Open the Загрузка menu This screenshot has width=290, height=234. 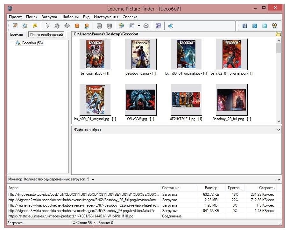click(x=49, y=17)
